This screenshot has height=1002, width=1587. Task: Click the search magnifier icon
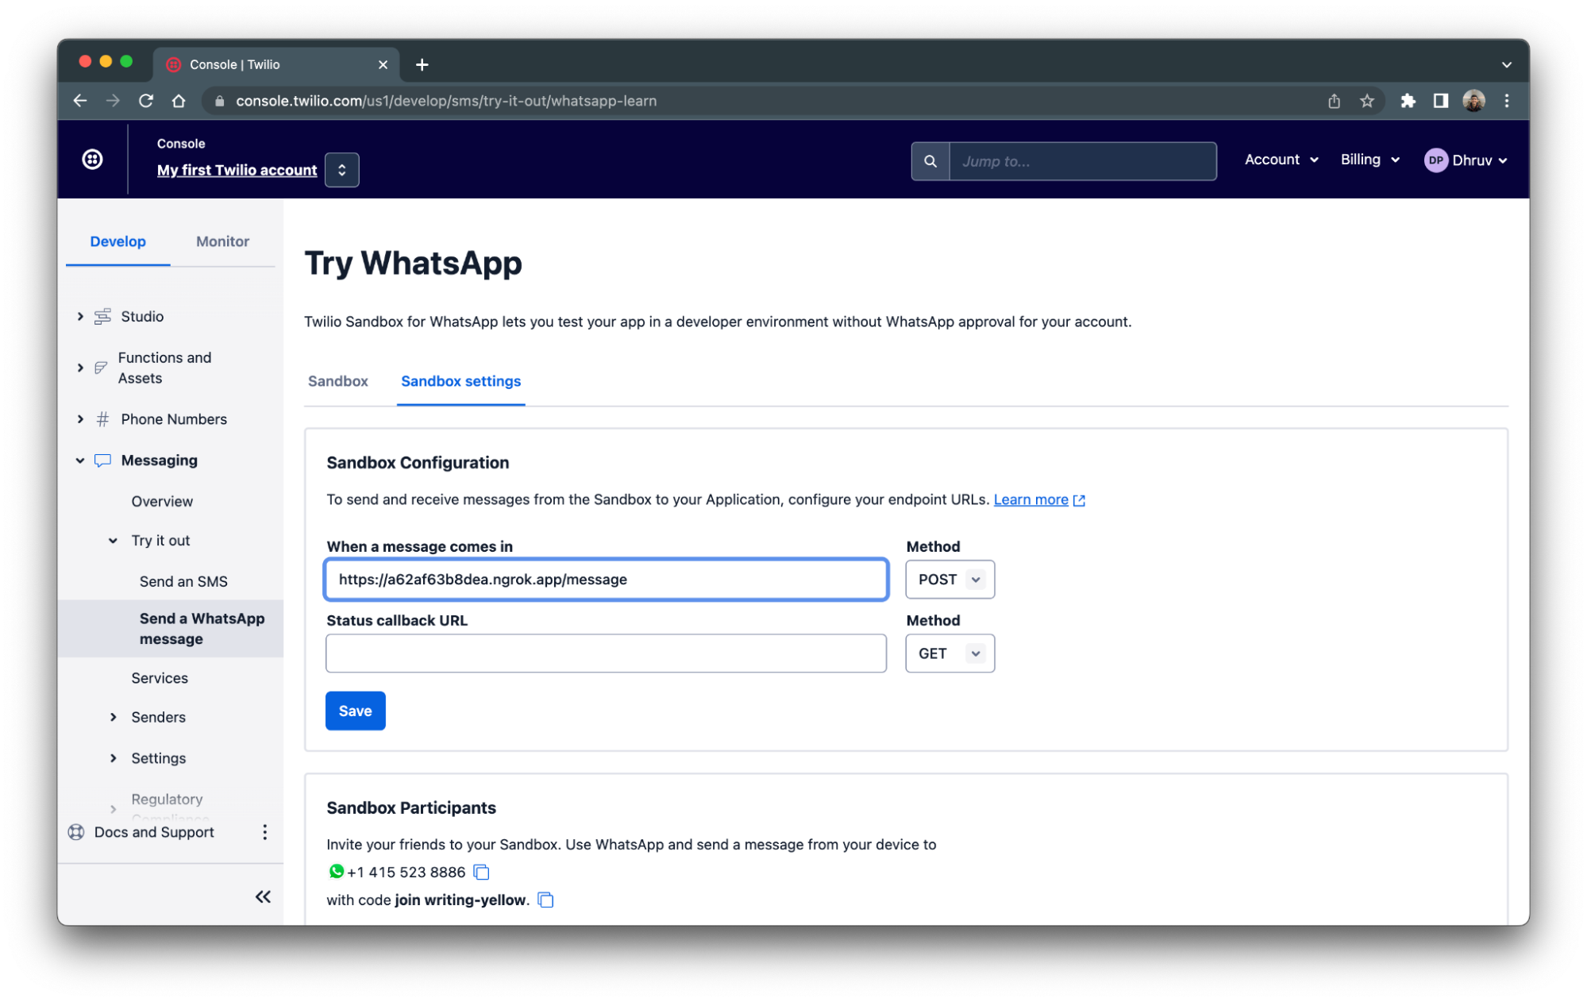coord(930,161)
